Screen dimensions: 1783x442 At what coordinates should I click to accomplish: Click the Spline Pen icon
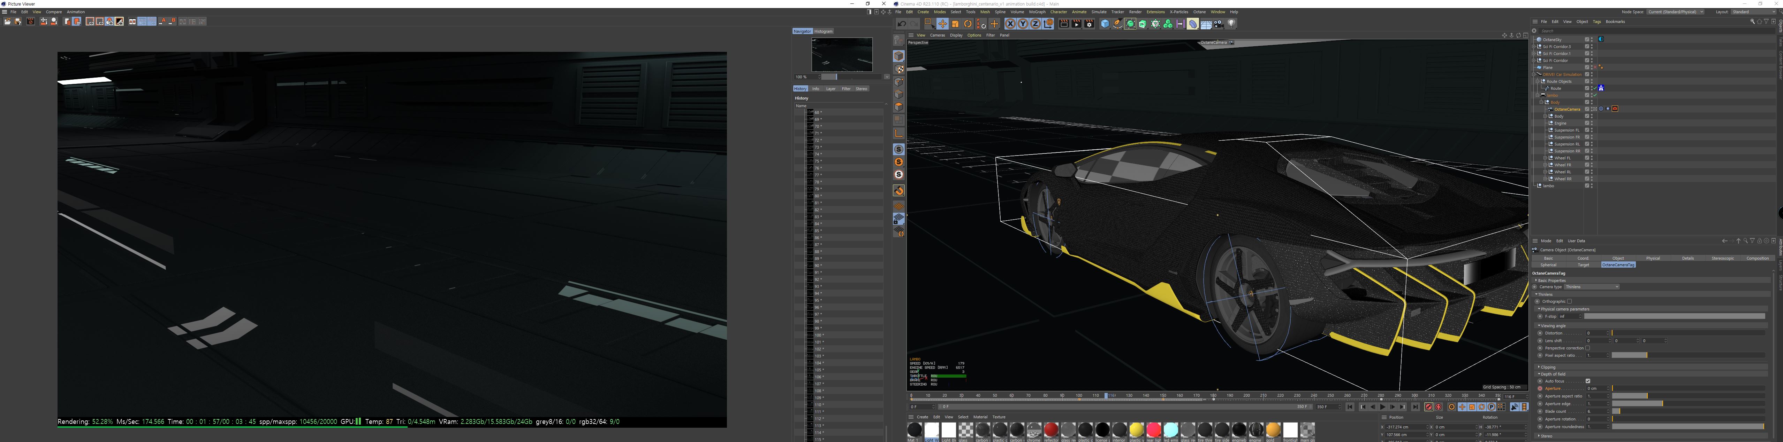pyautogui.click(x=1118, y=23)
